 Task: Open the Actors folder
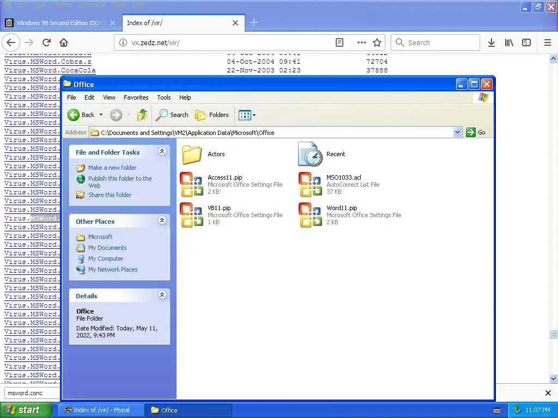pos(192,154)
